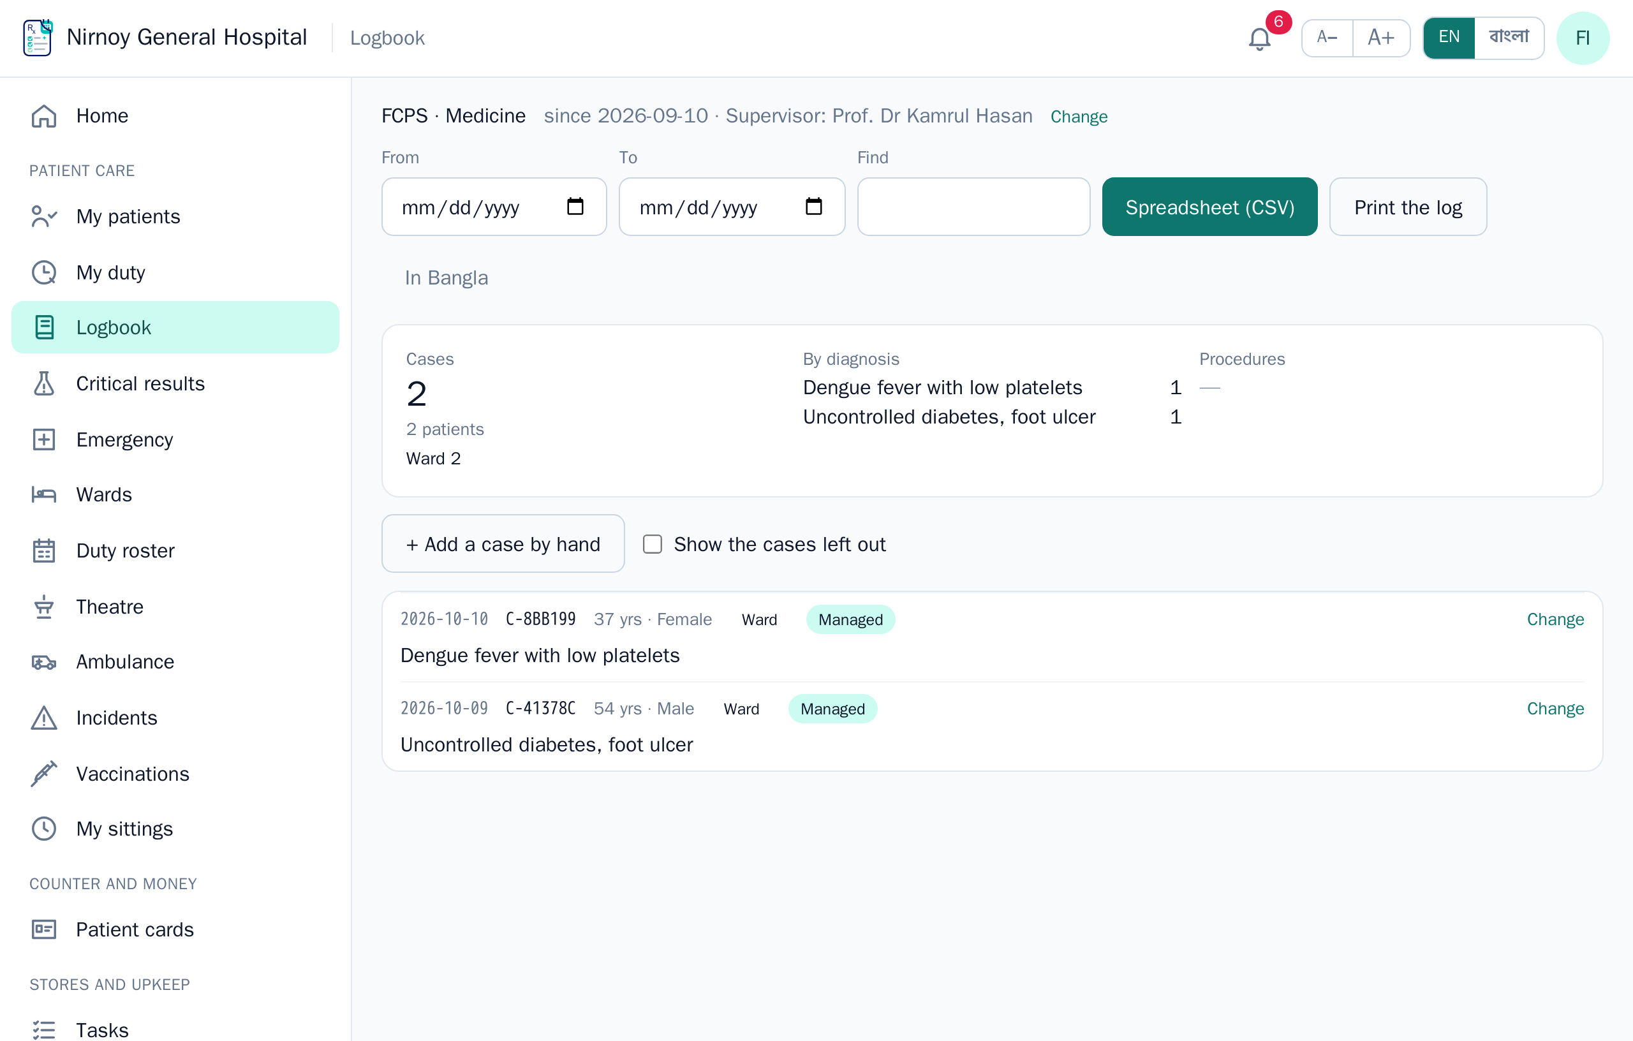Increase font size with A+
This screenshot has height=1041, width=1633.
(1381, 38)
